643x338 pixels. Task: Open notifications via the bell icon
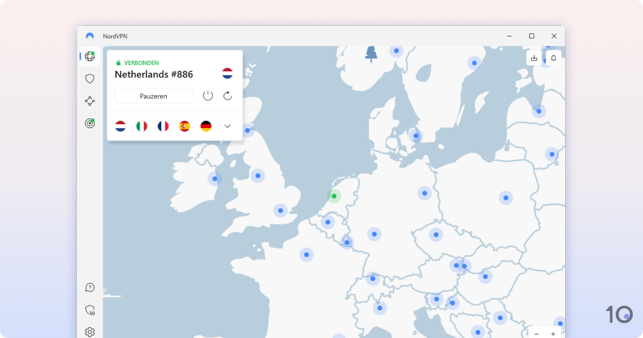pyautogui.click(x=553, y=57)
